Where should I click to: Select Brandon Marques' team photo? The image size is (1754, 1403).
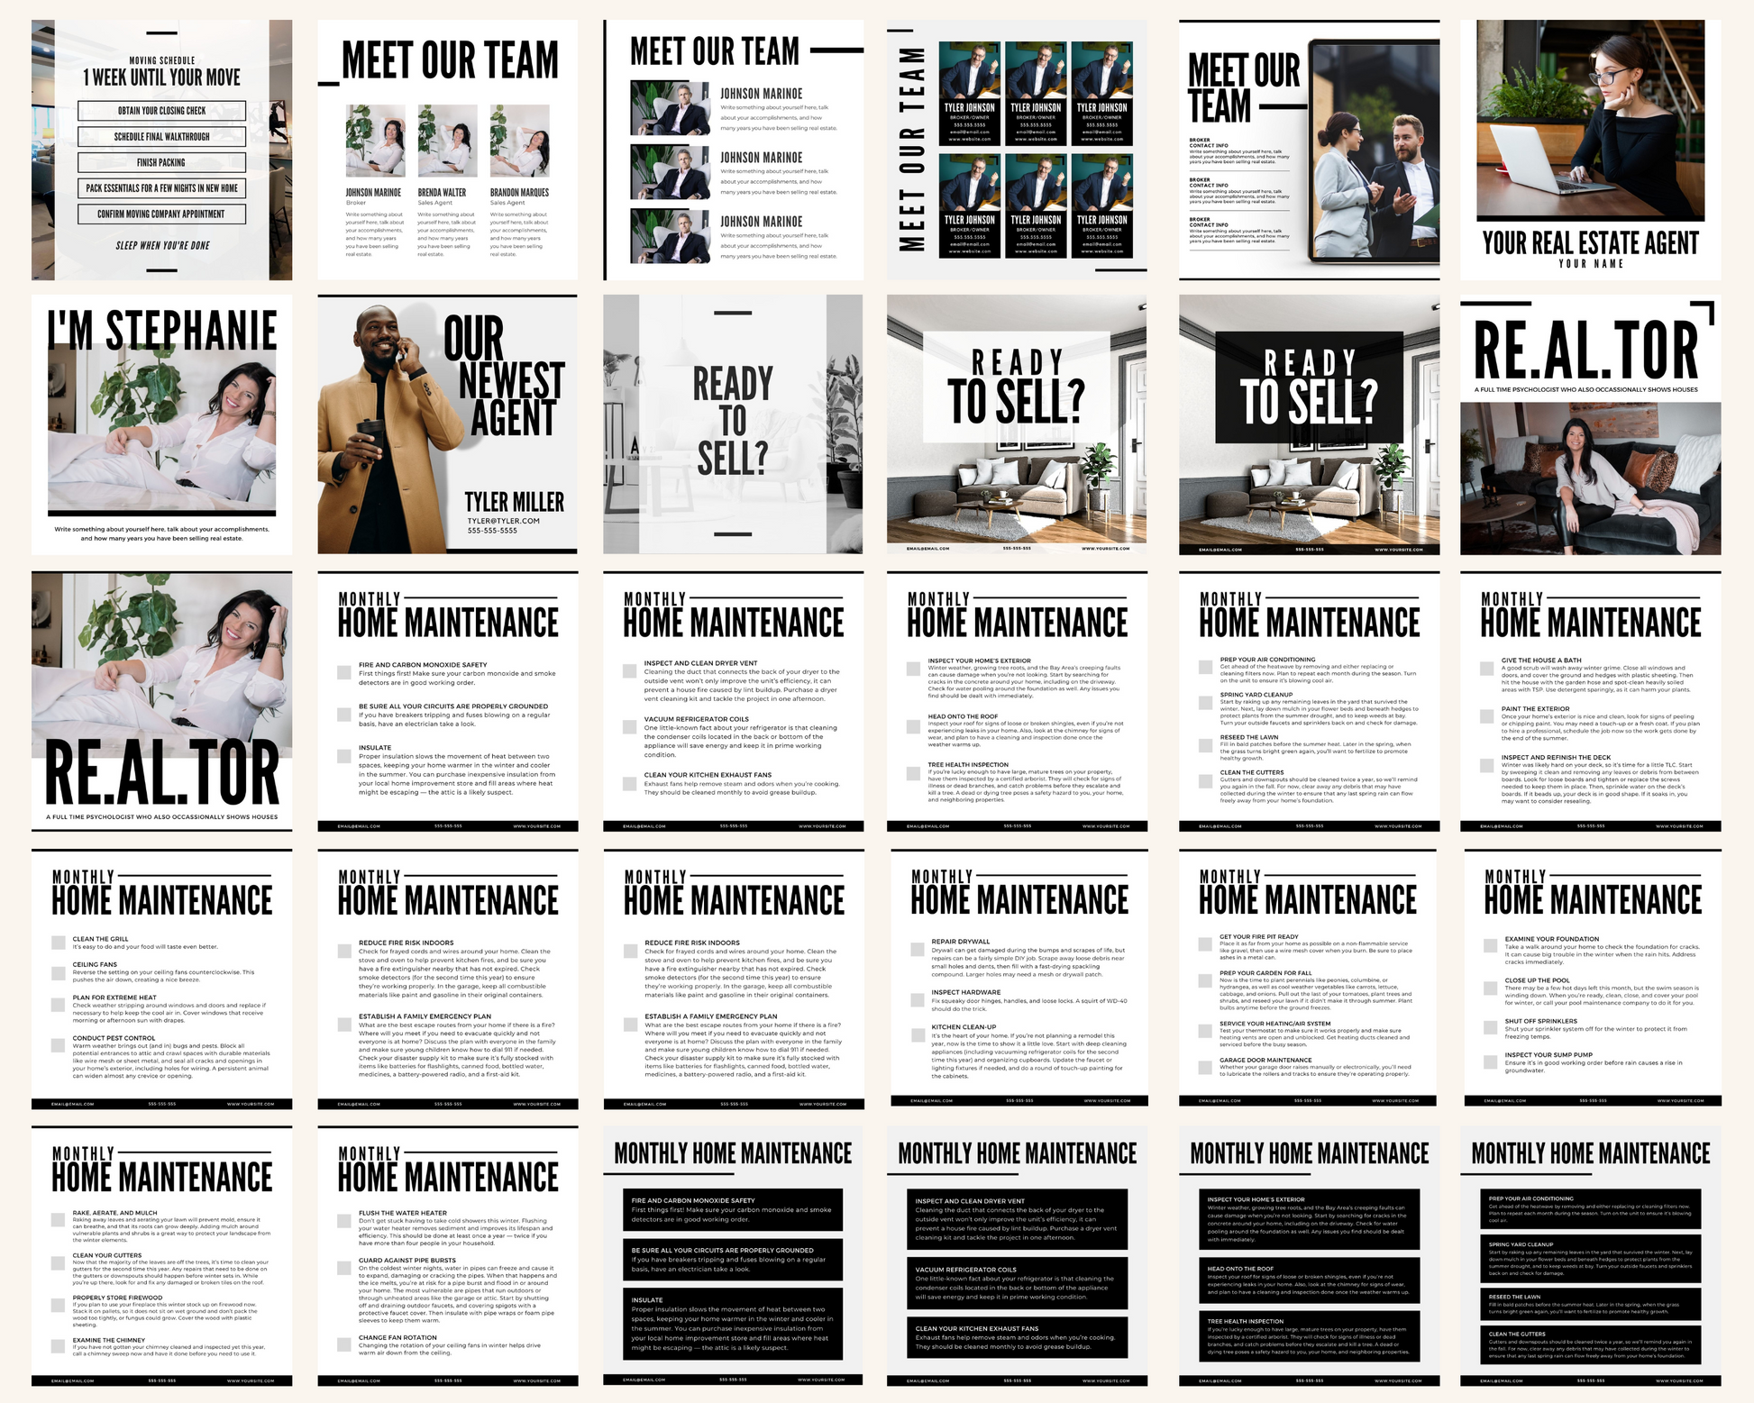click(x=519, y=141)
